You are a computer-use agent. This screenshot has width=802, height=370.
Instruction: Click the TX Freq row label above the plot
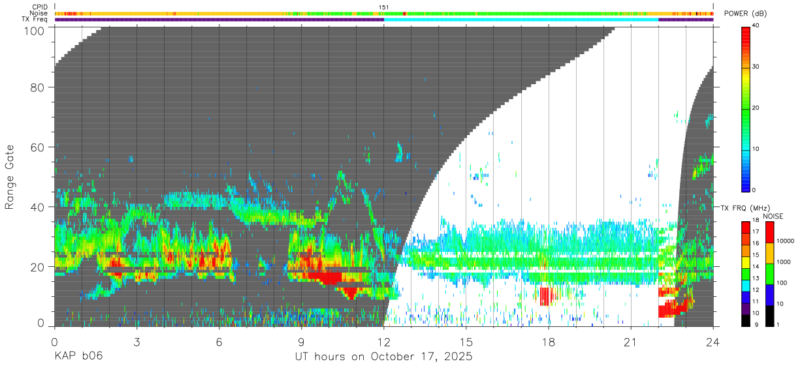point(35,20)
